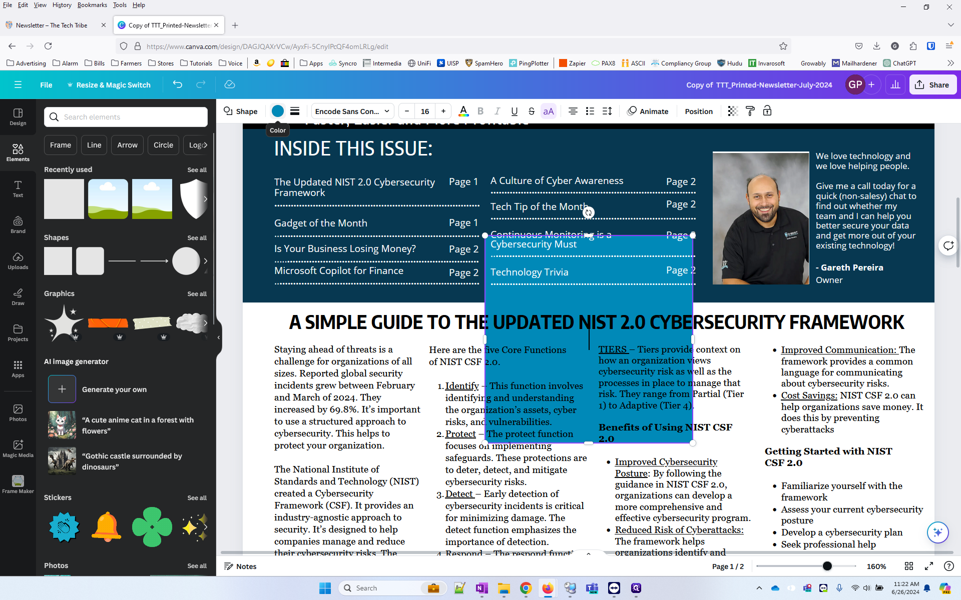This screenshot has height=600, width=961.
Task: Click the Search elements field
Action: click(x=126, y=117)
